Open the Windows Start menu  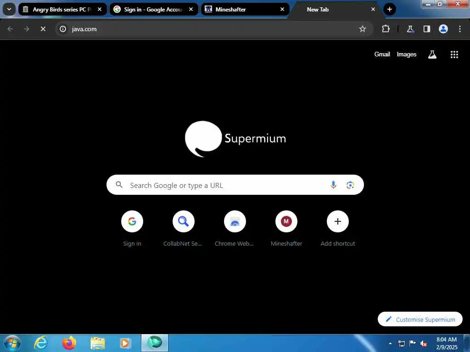[12, 343]
